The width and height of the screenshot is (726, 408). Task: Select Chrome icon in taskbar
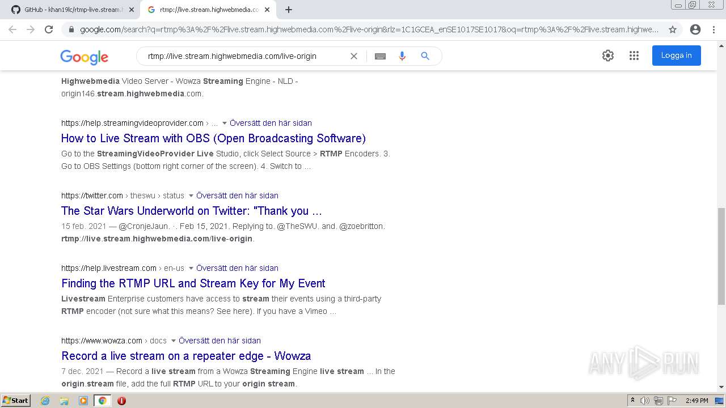(x=102, y=401)
